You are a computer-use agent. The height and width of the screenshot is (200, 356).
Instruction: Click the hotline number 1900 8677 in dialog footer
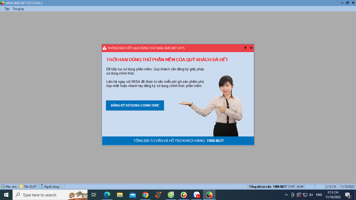215,141
